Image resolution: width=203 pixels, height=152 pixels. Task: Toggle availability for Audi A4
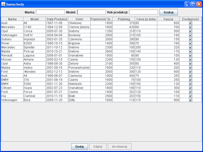pyautogui.click(x=191, y=76)
